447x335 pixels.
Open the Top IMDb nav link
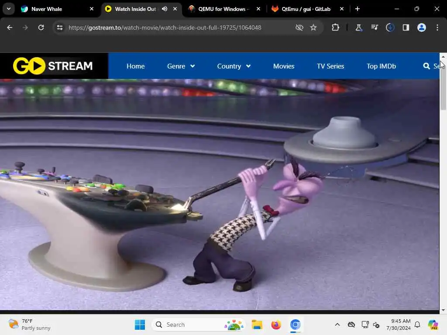381,66
